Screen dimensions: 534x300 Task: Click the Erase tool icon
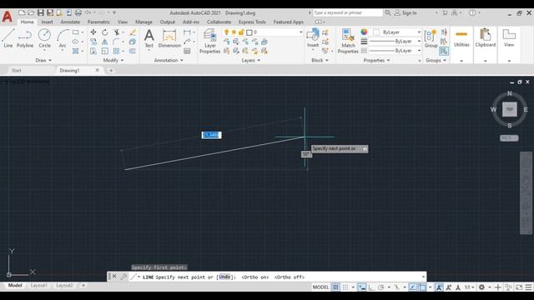[x=133, y=32]
